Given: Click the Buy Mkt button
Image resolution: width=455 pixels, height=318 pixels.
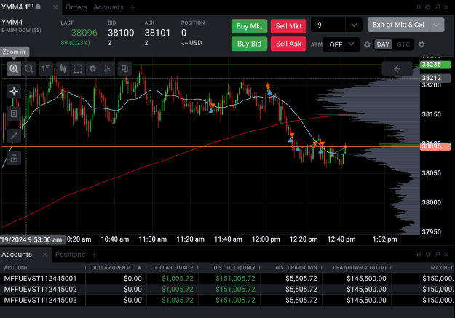Looking at the screenshot, I should coord(249,26).
